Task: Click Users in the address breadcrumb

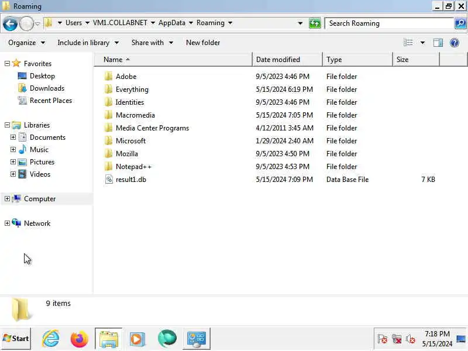Action: pyautogui.click(x=74, y=23)
